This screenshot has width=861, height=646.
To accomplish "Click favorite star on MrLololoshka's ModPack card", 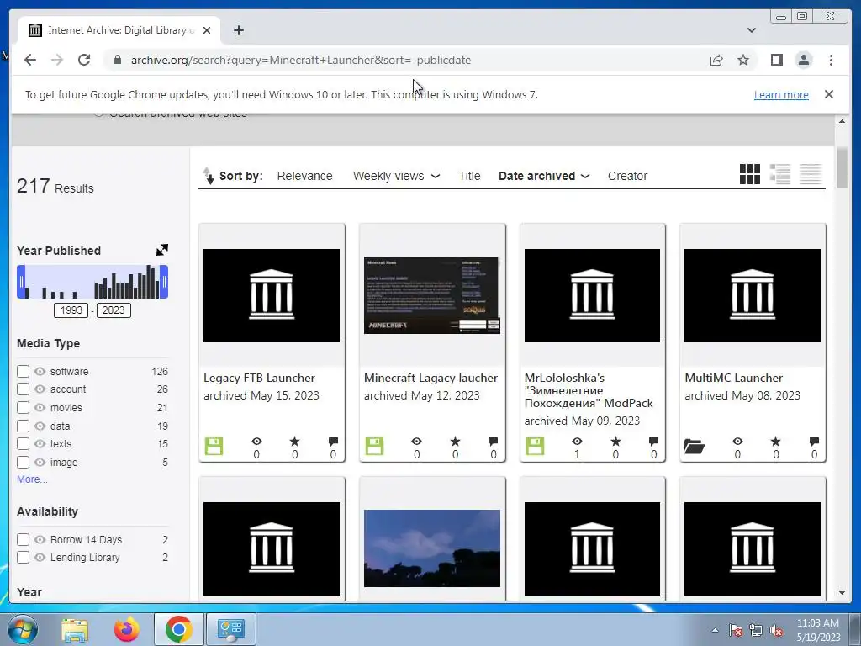I will [x=615, y=441].
